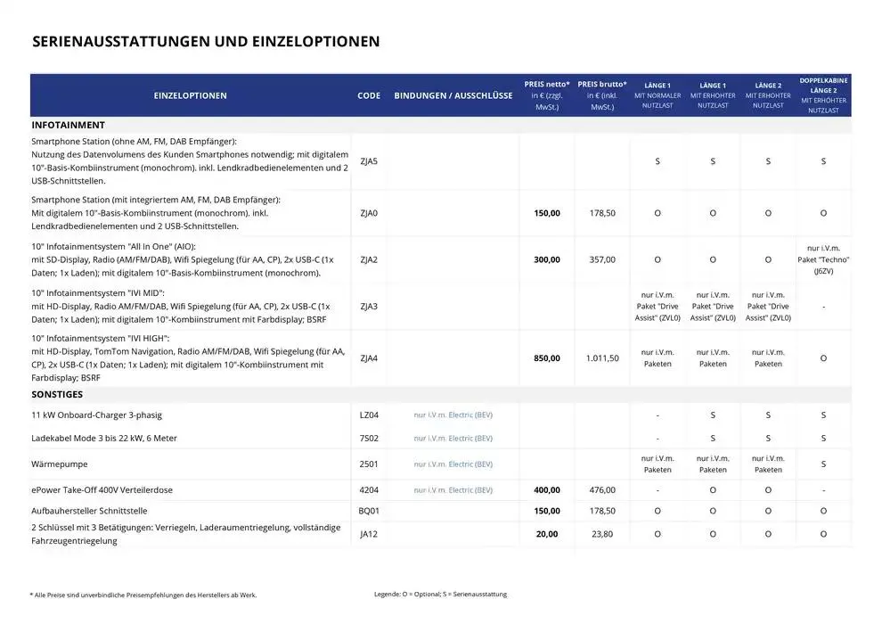Click the page title Serienausstattungen und Einzeloptionen

pyautogui.click(x=206, y=42)
